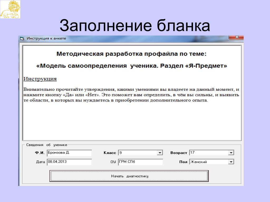This screenshot has height=202, width=270.
Task: Click the ОУ field containing ГРМ СПб
Action: 141,162
